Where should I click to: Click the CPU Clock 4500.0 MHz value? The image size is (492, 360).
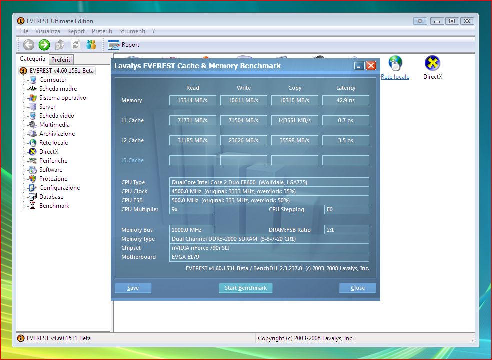pyautogui.click(x=269, y=191)
